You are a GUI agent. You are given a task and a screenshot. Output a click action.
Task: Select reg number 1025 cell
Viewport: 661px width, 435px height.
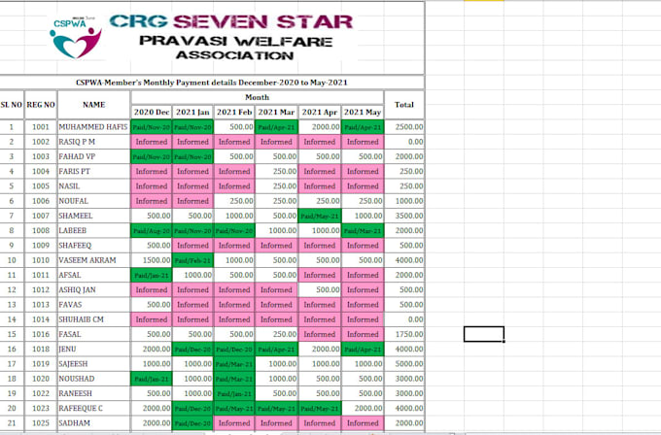[x=41, y=423]
